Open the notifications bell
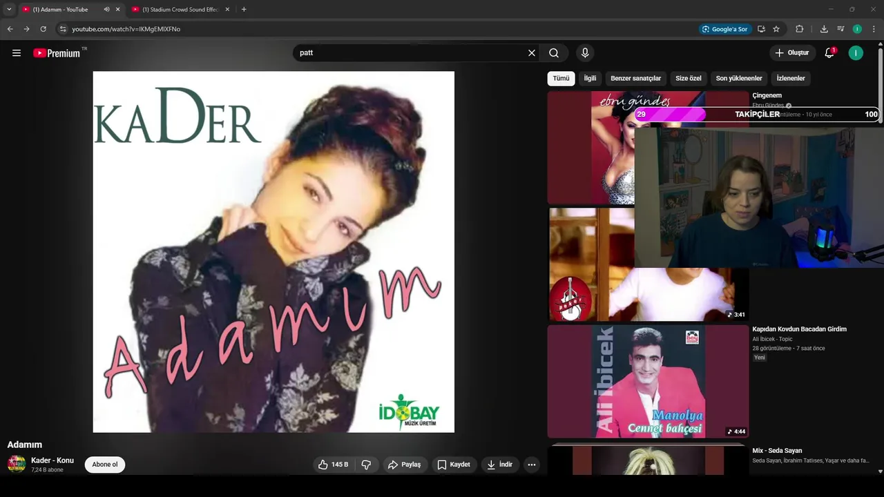Viewport: 884px width, 497px height. pyautogui.click(x=829, y=53)
